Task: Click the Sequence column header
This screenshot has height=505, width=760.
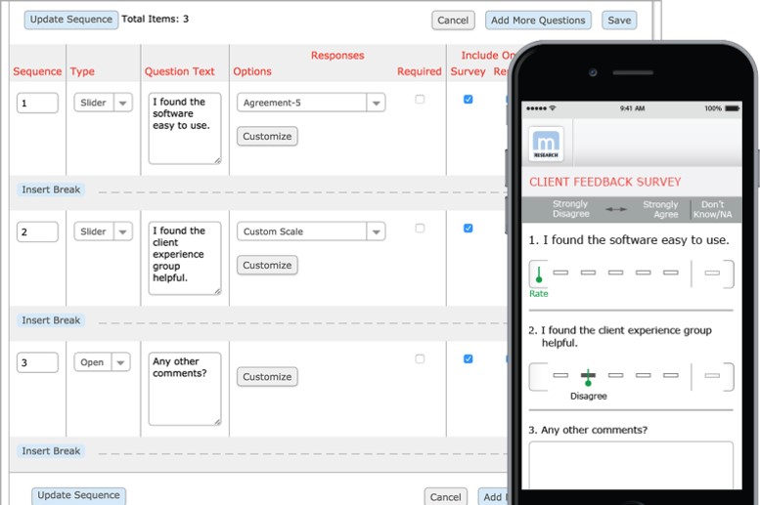Action: pyautogui.click(x=37, y=71)
